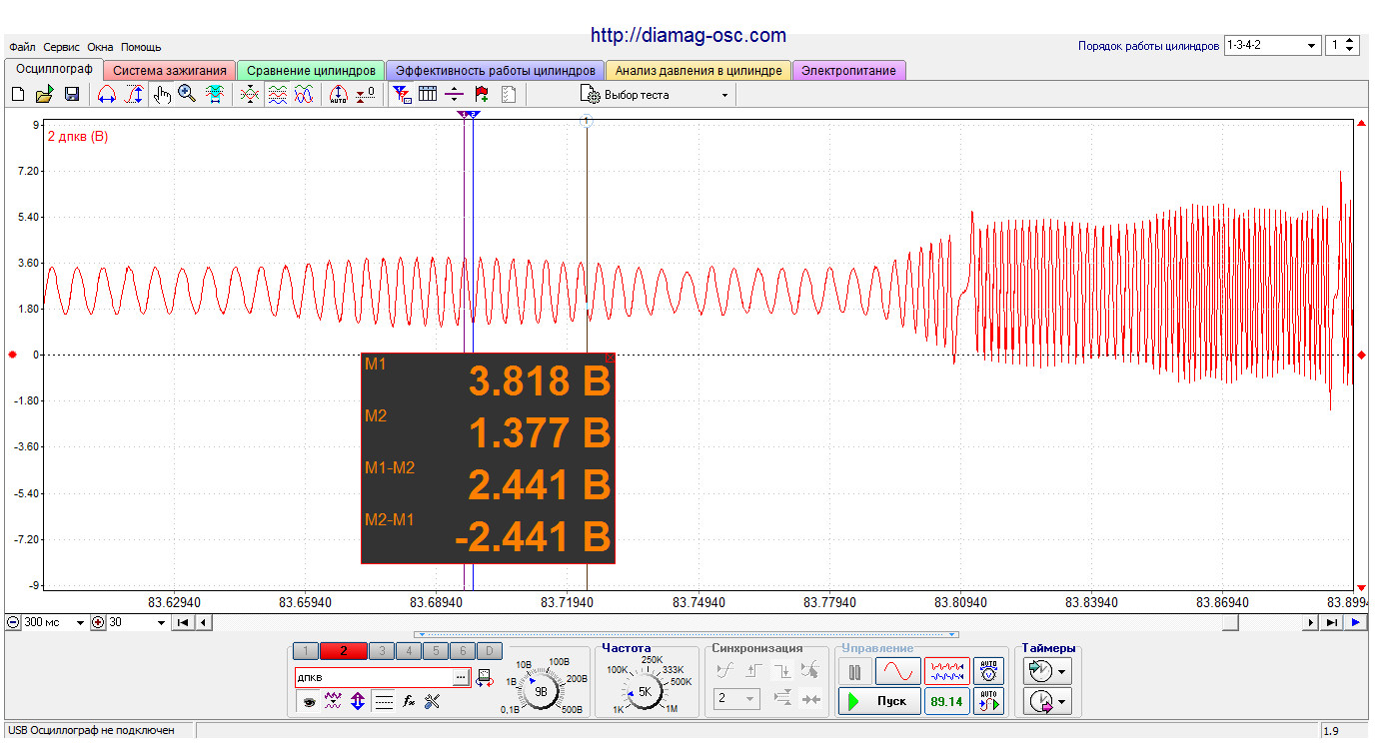Open the Выбор теста dropdown
This screenshot has width=1381, height=743.
pyautogui.click(x=656, y=95)
